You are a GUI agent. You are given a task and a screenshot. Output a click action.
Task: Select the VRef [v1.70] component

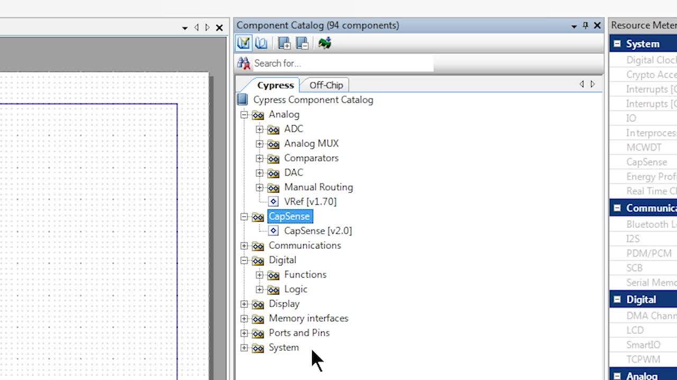[x=310, y=202]
